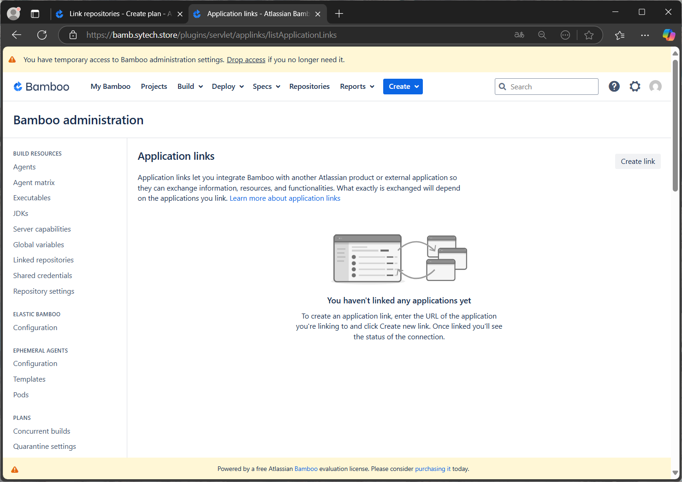Open Repository settings in the sidebar

tap(44, 291)
